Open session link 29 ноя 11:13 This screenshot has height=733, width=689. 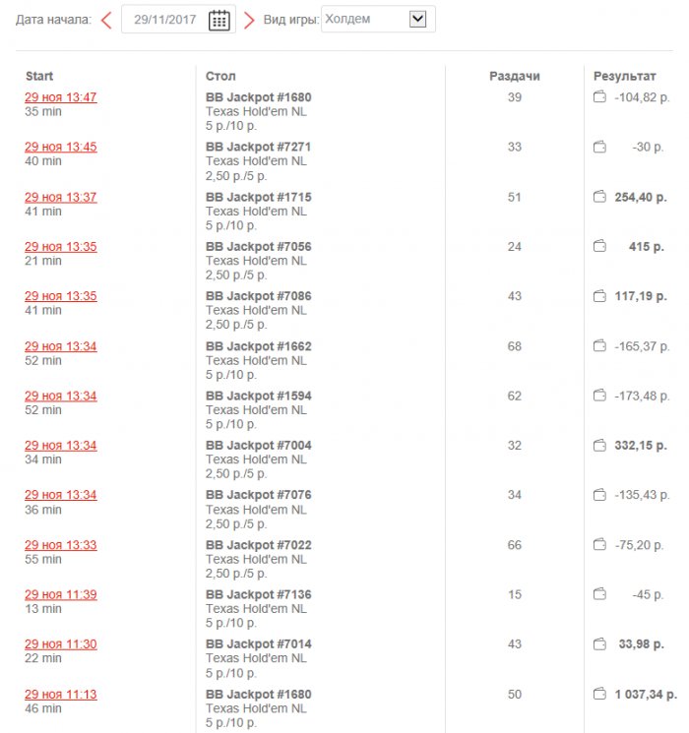(61, 694)
